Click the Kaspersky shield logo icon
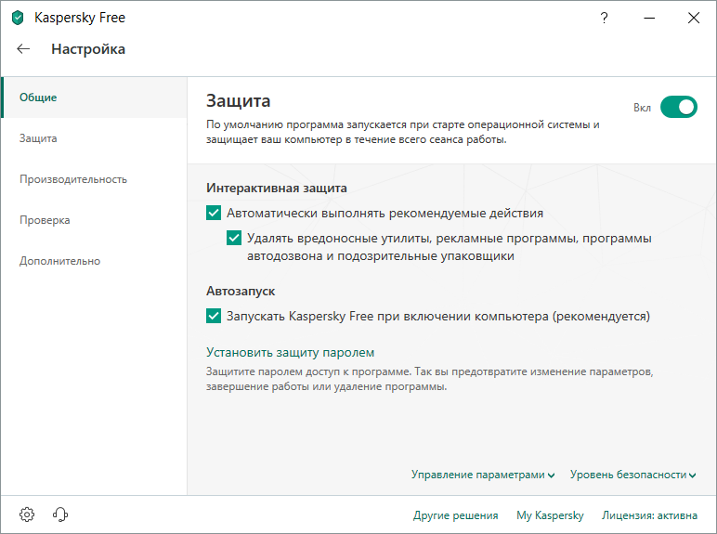Screen dimensions: 717x534 [x=18, y=18]
